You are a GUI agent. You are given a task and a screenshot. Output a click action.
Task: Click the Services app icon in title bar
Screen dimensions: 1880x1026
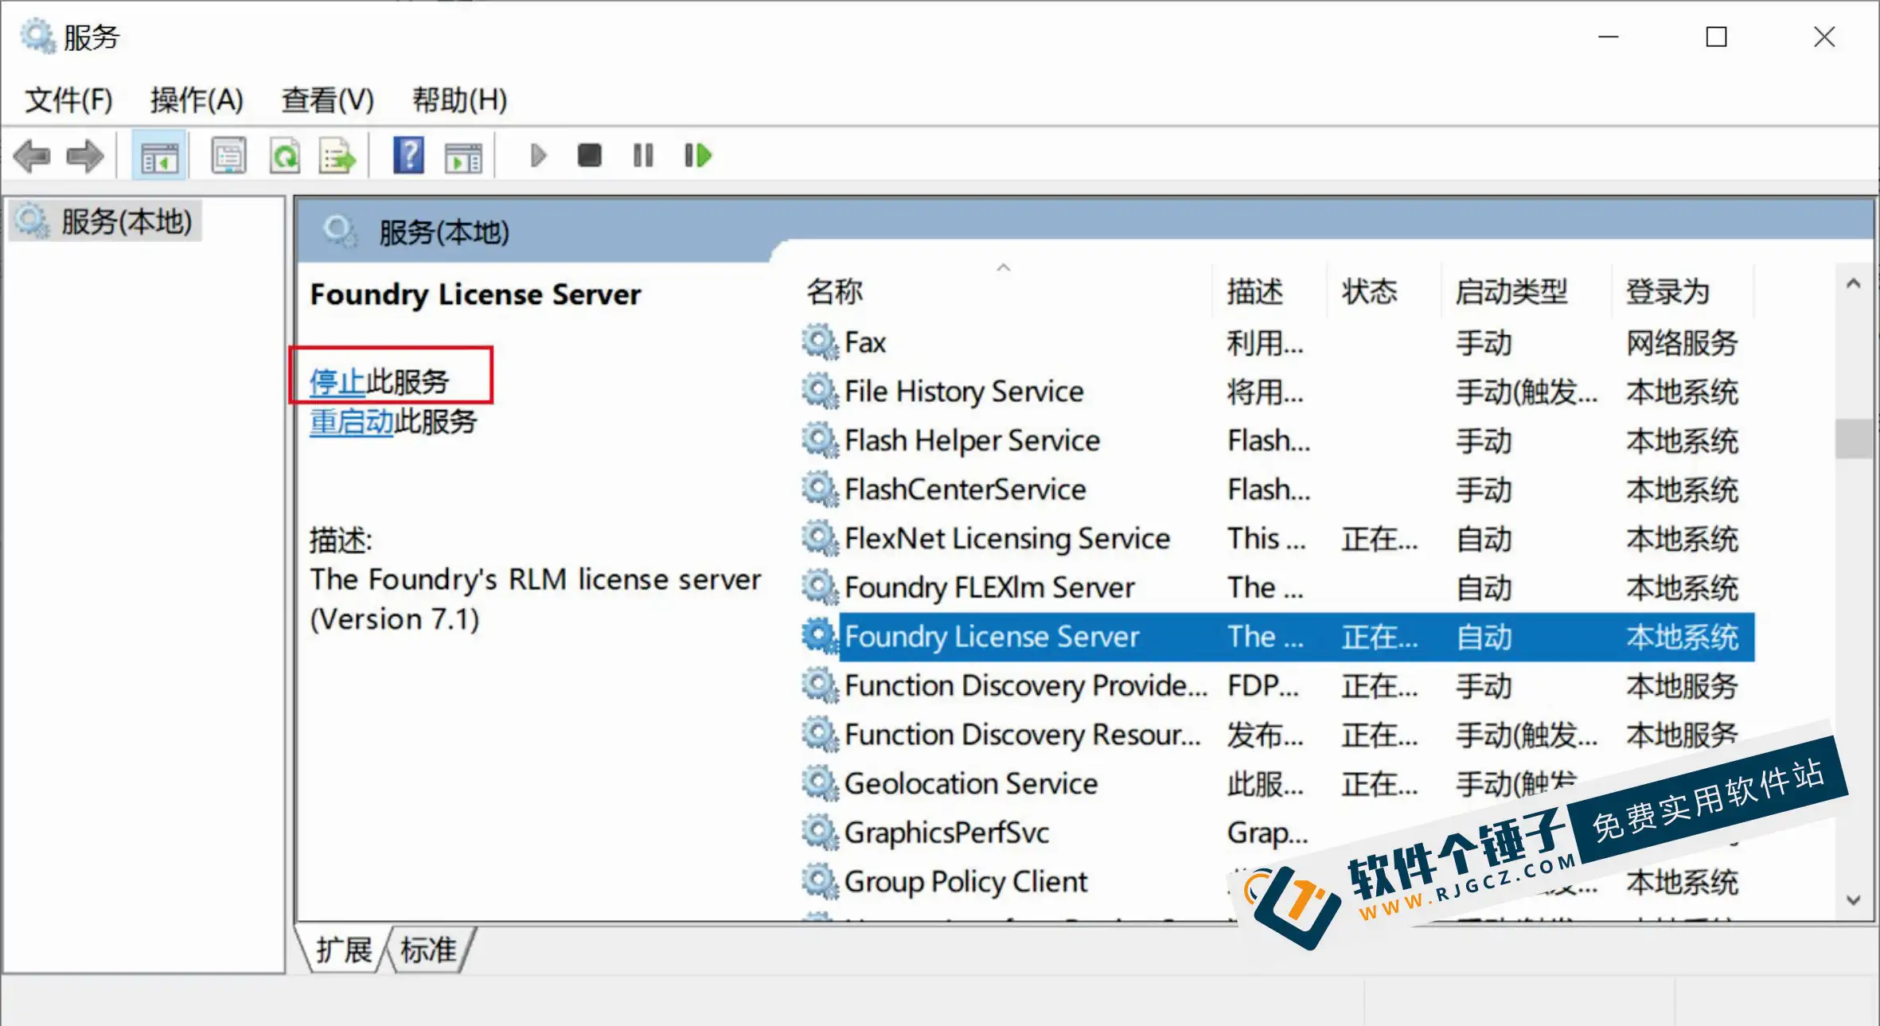click(x=37, y=37)
